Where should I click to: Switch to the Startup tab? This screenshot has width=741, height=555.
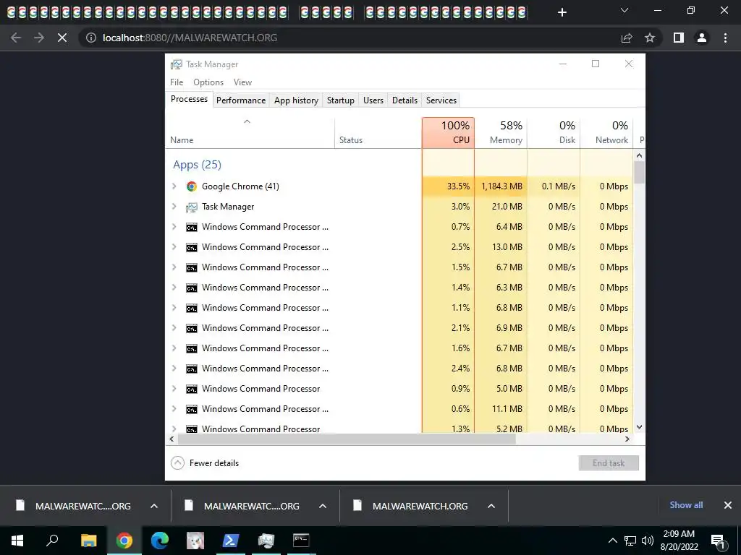[x=340, y=100]
